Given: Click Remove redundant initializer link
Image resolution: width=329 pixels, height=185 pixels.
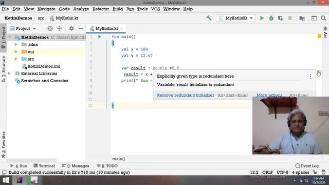Looking at the screenshot, I should (x=186, y=95).
